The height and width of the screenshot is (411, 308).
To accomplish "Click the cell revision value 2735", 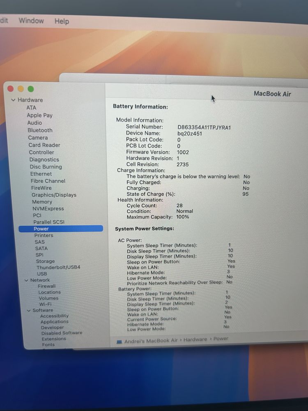I will click(x=183, y=165).
